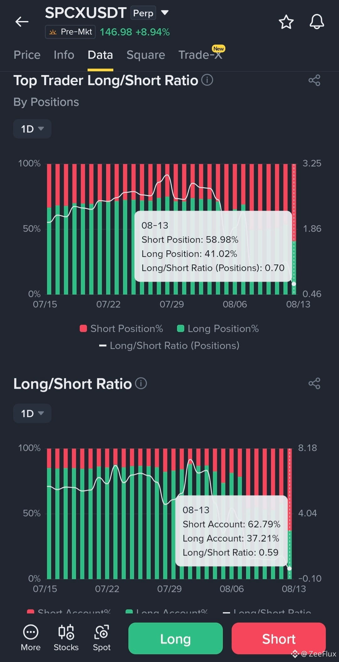Switch to the Square tab
The width and height of the screenshot is (339, 662).
click(146, 55)
